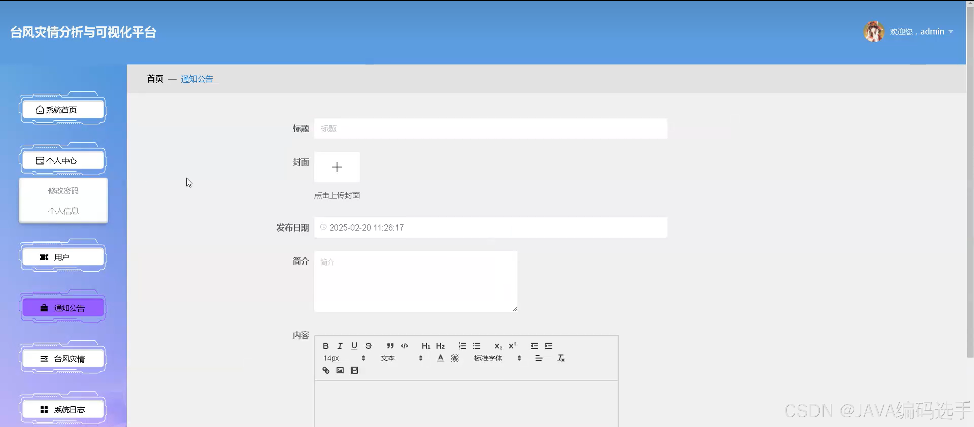Apply H1 heading format
Image resolution: width=974 pixels, height=427 pixels.
(426, 345)
